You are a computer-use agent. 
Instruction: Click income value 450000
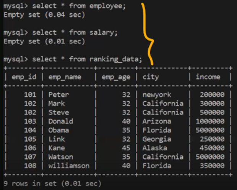point(212,148)
